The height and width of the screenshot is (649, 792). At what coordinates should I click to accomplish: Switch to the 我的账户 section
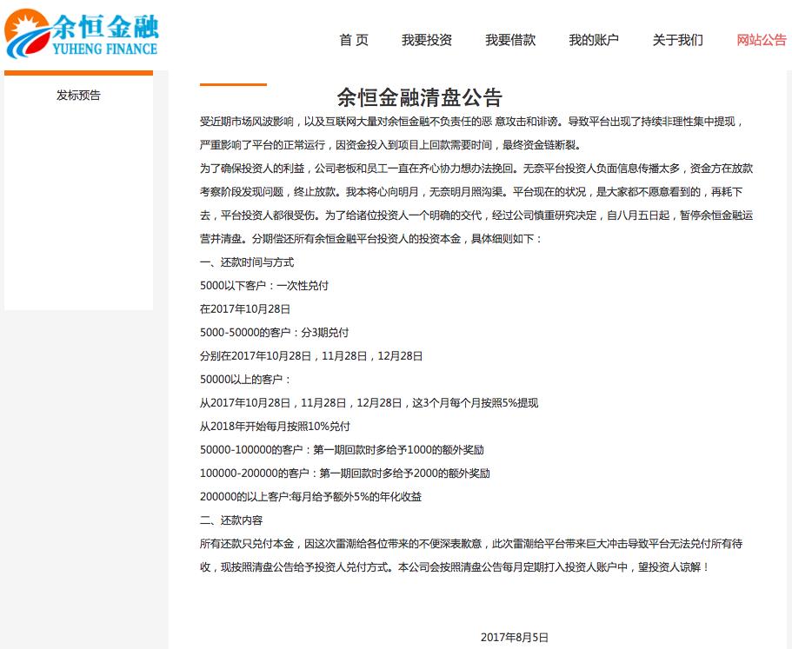(x=595, y=40)
